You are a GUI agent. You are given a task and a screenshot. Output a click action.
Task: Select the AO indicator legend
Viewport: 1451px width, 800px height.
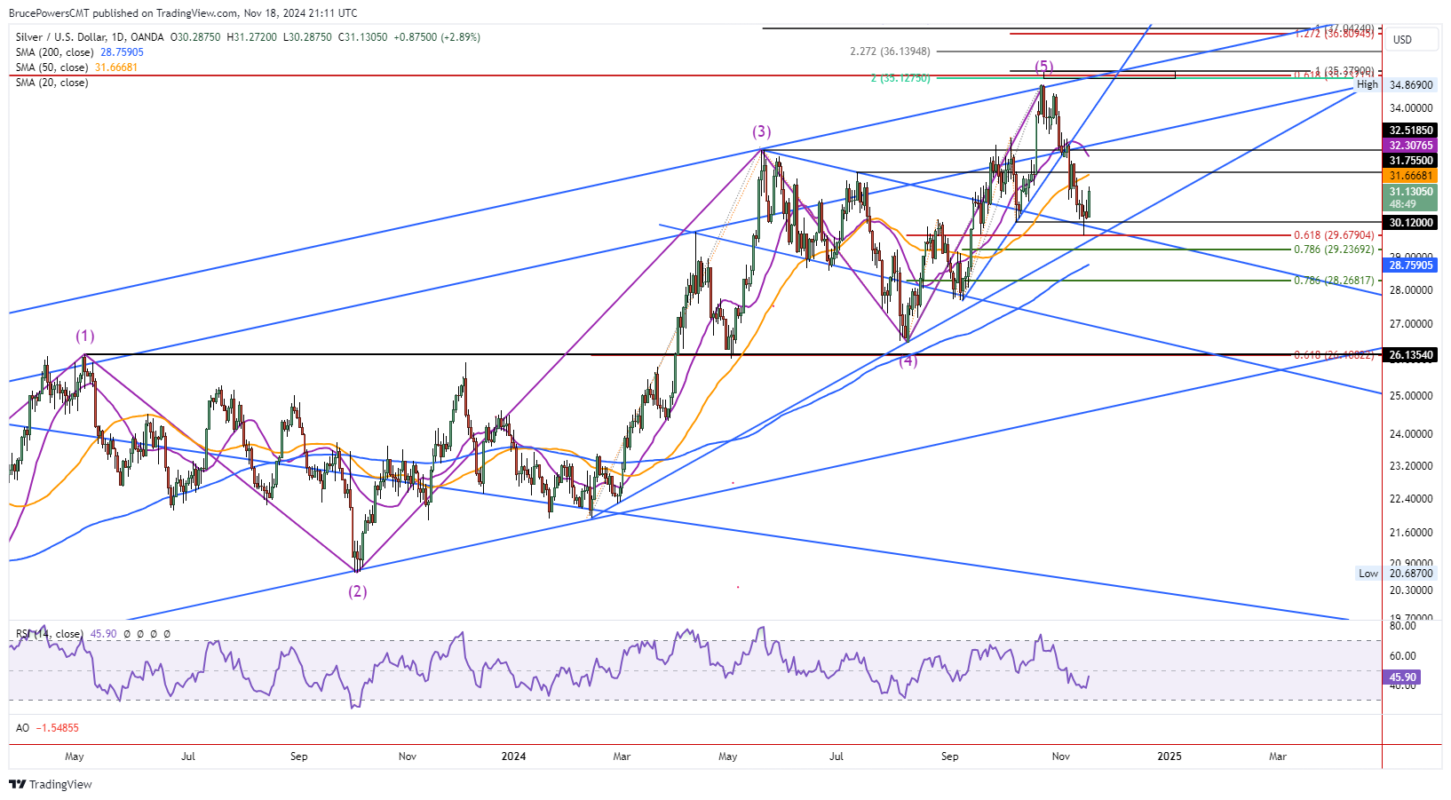click(x=22, y=728)
